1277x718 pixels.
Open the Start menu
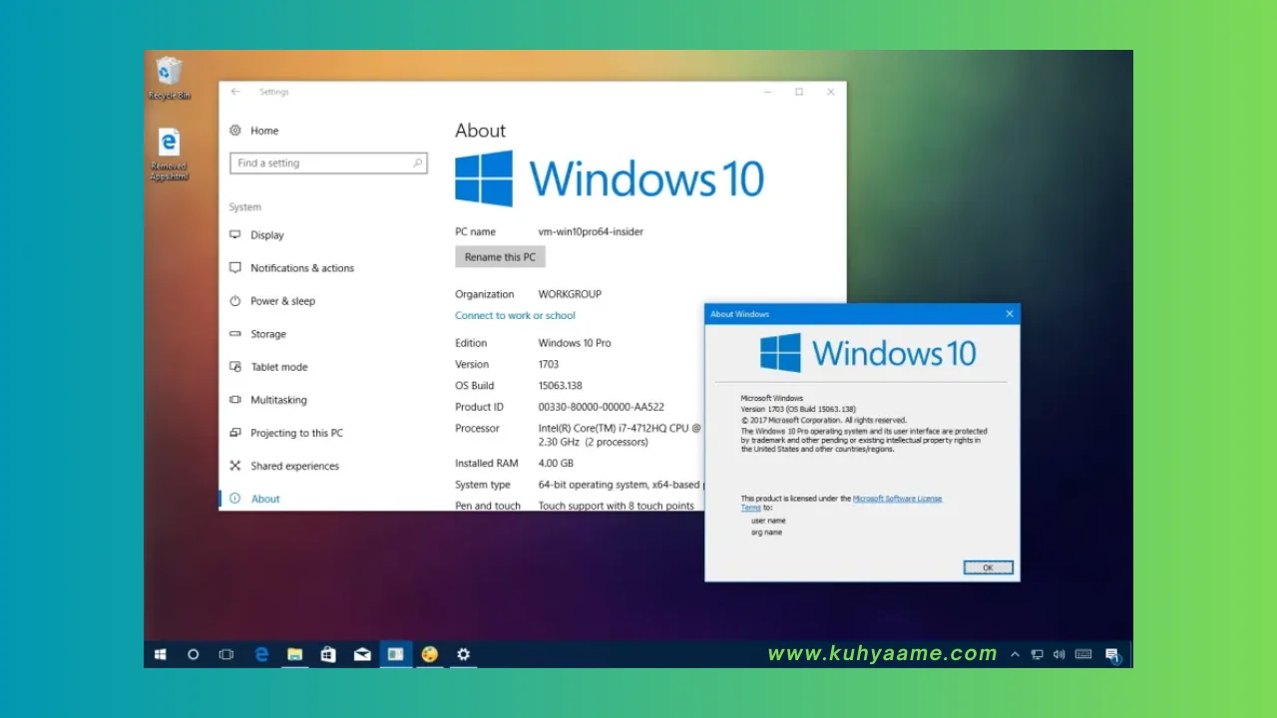tap(160, 655)
